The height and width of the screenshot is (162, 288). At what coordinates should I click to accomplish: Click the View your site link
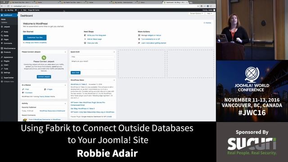point(93,43)
